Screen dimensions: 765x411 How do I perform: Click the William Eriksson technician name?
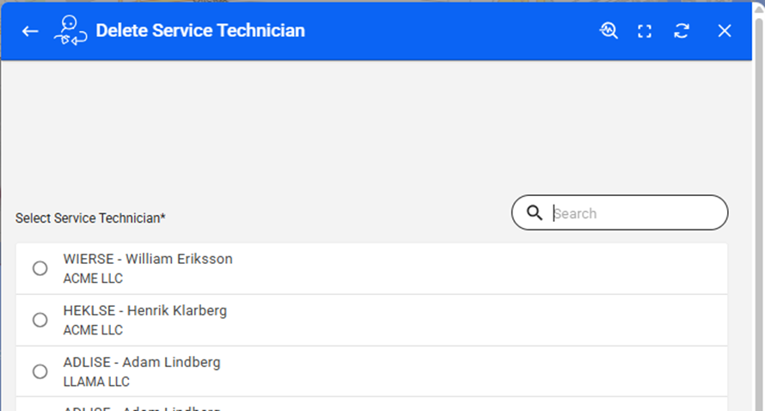tap(148, 259)
